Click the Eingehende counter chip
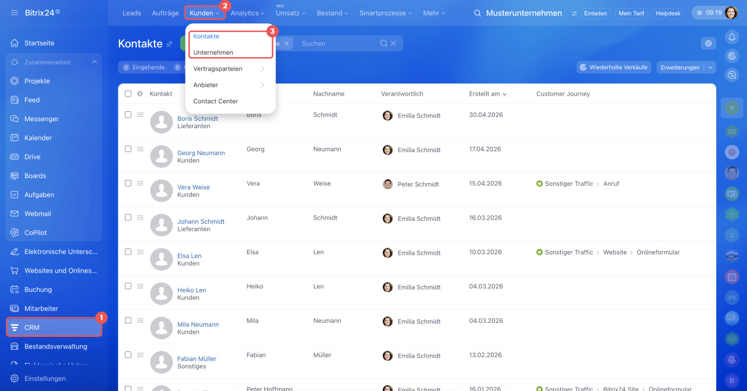Viewport: 747px width, 391px height. (x=144, y=68)
